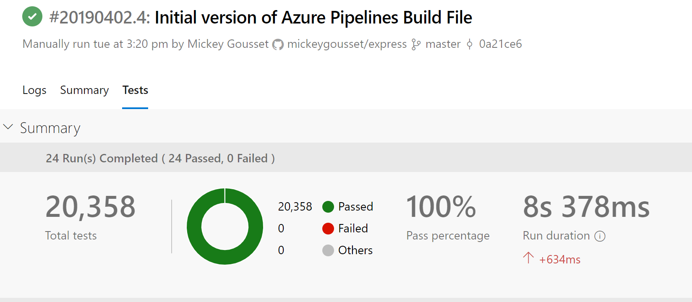Click the +634ms duration difference text

[x=560, y=260]
